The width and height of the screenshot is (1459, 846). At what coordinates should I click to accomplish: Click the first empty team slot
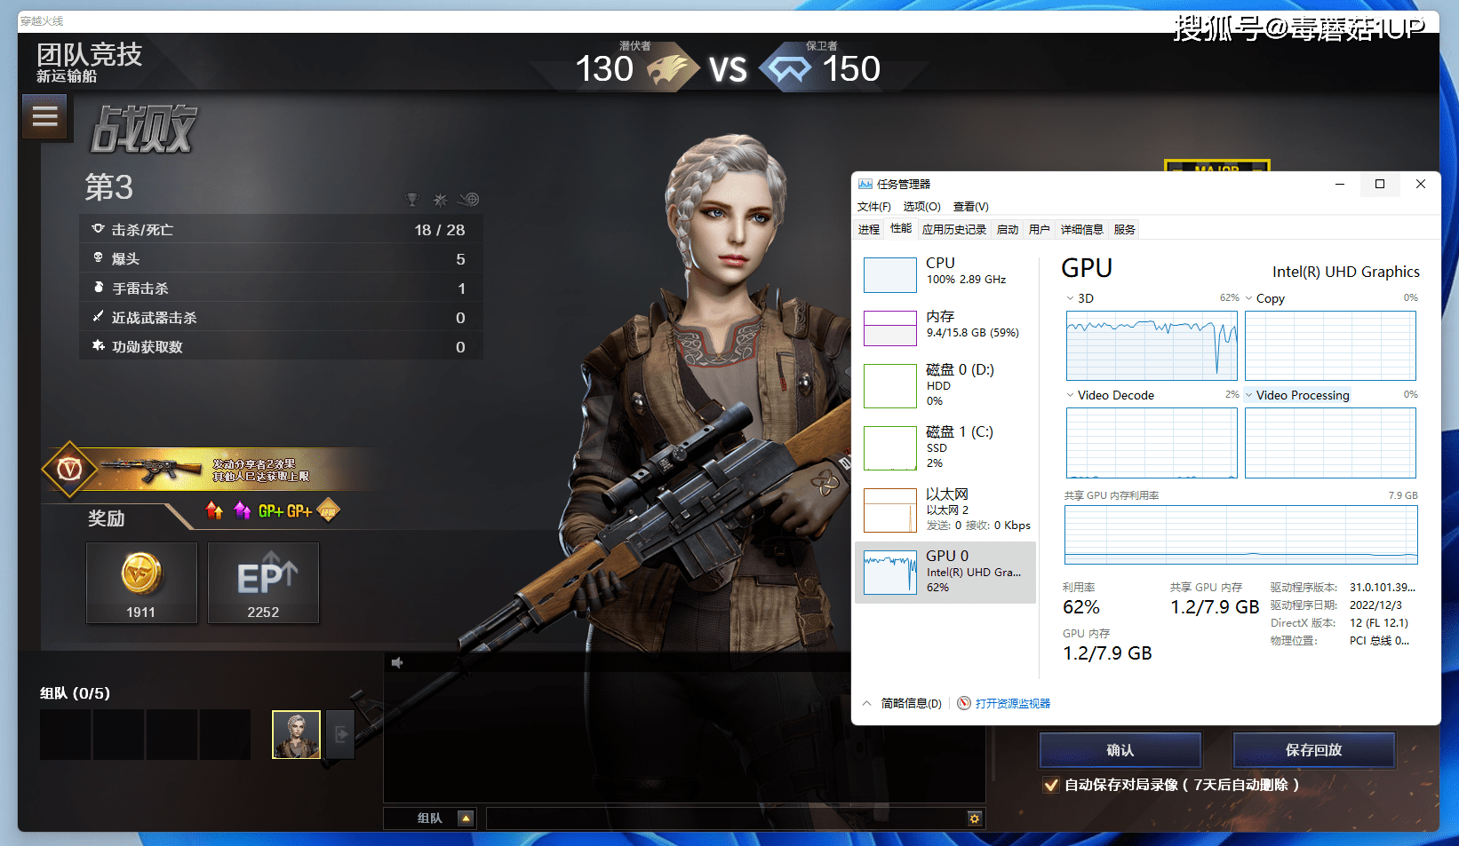65,734
